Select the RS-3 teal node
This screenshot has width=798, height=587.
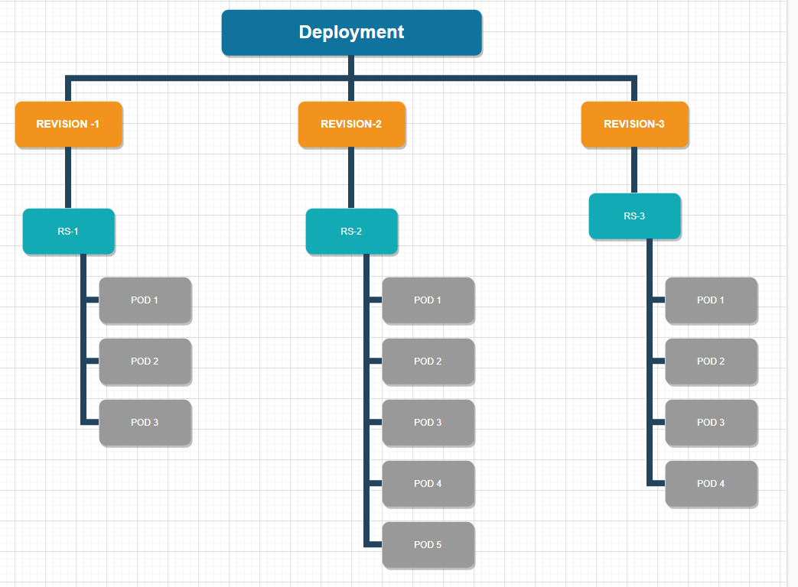coord(634,216)
